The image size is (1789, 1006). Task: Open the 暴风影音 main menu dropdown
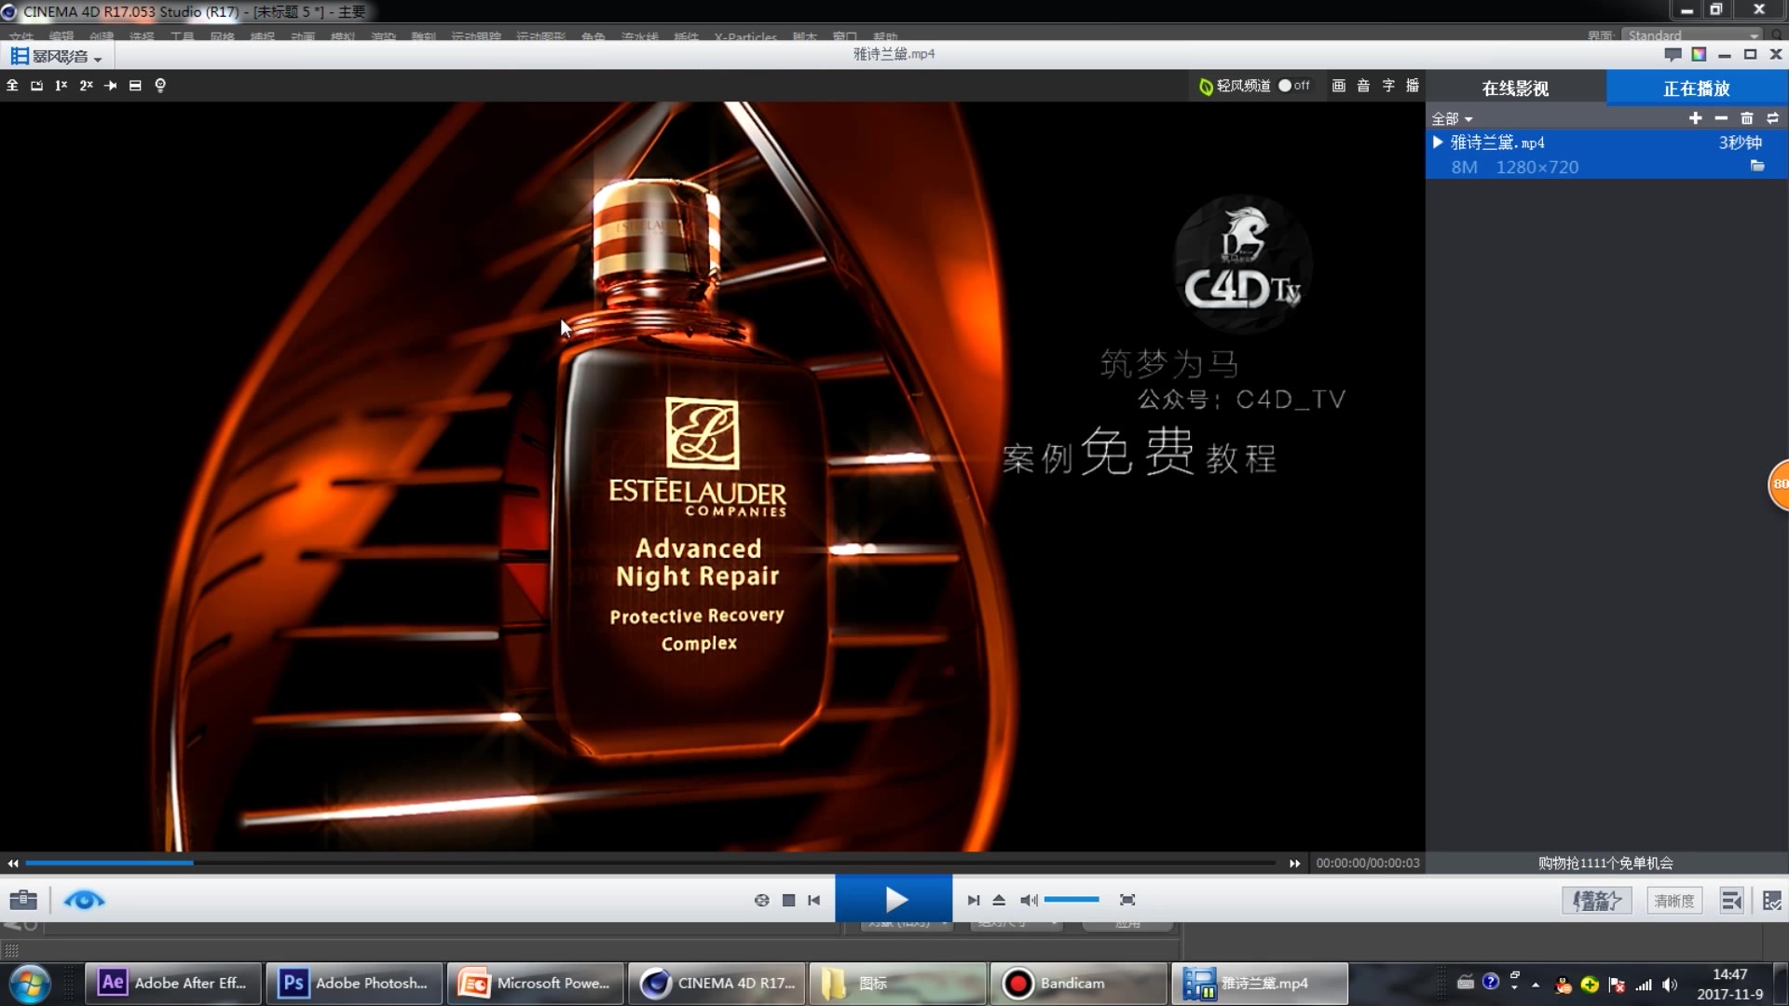tap(56, 56)
